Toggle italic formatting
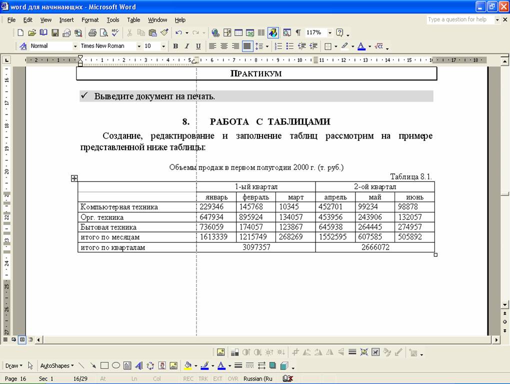 tap(187, 46)
